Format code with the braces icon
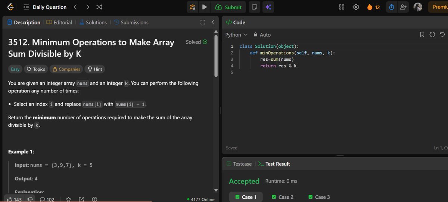 [x=432, y=35]
